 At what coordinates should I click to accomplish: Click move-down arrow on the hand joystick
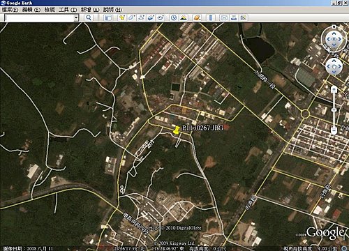coord(334,72)
